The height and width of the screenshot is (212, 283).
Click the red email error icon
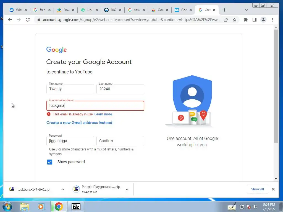coord(49,114)
